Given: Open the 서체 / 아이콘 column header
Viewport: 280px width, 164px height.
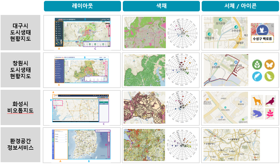Looking at the screenshot, I should 240,6.
